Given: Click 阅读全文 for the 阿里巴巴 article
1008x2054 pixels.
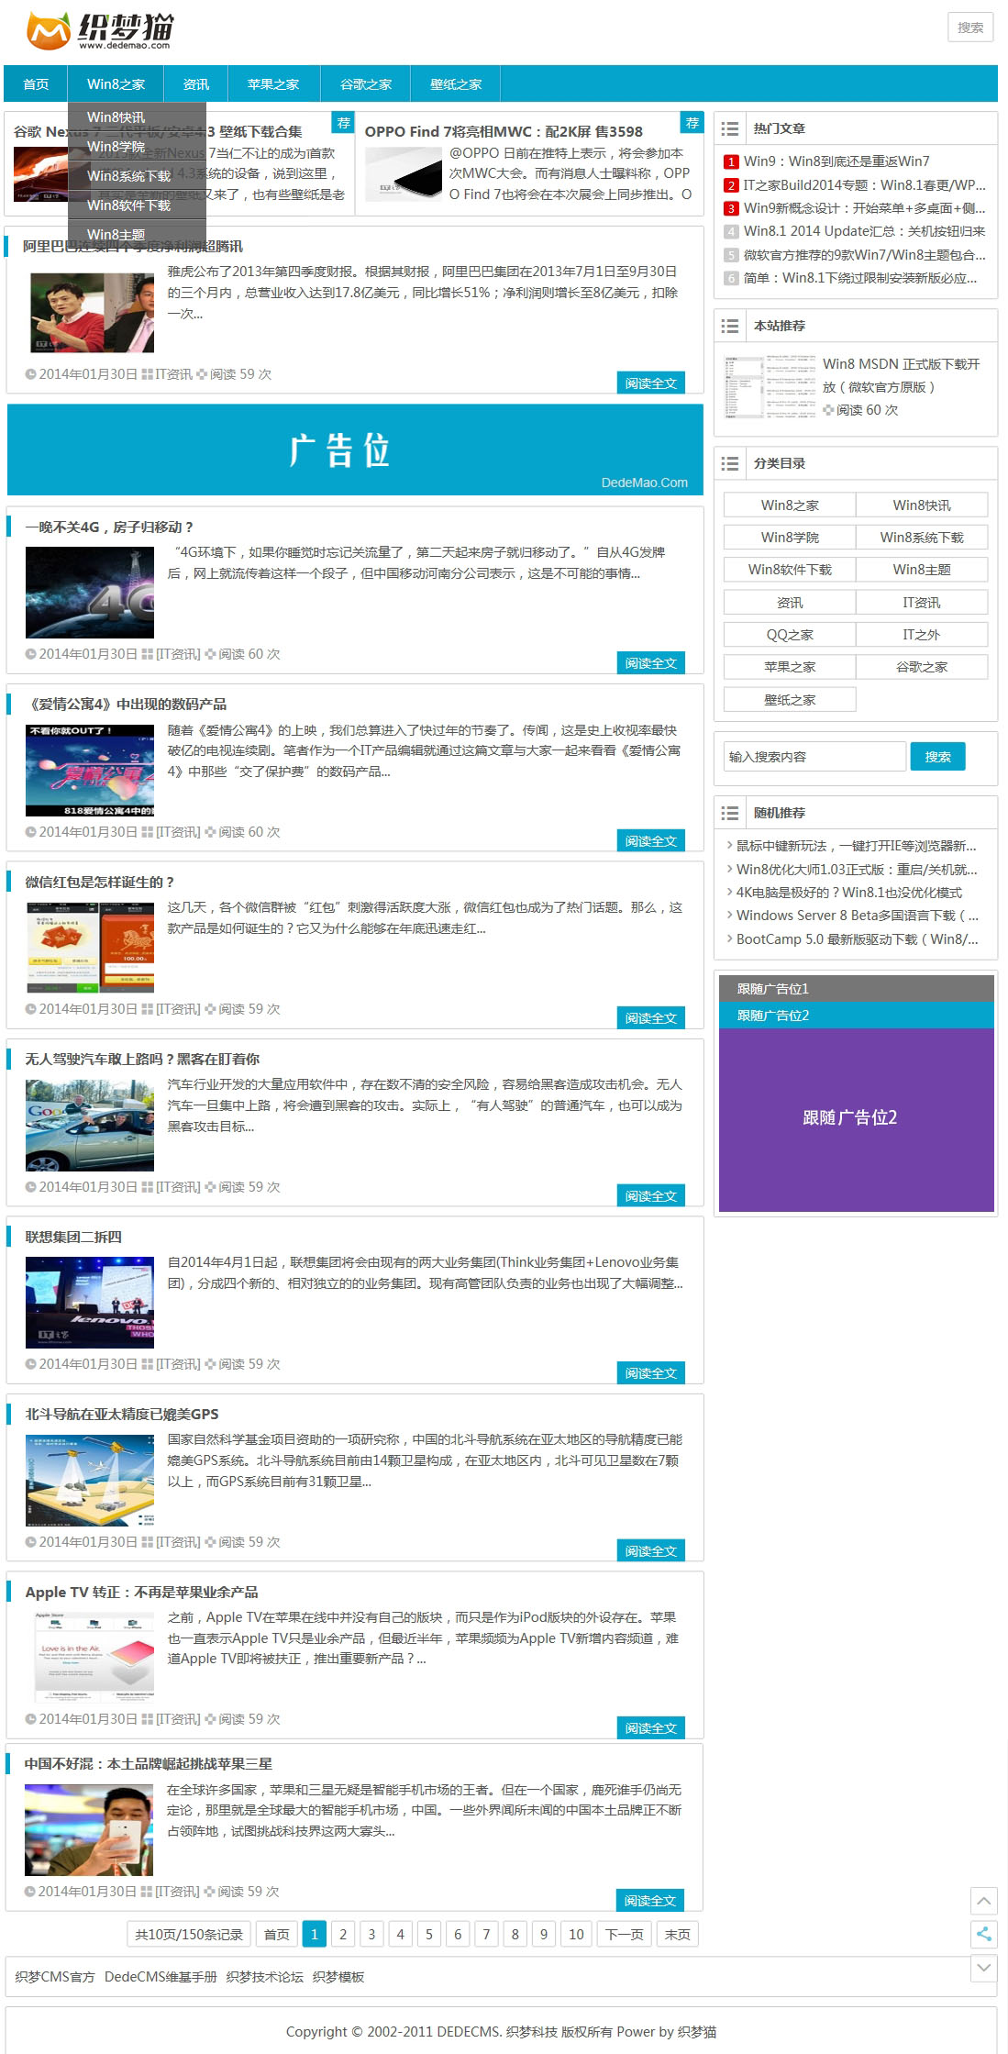Looking at the screenshot, I should [x=651, y=383].
